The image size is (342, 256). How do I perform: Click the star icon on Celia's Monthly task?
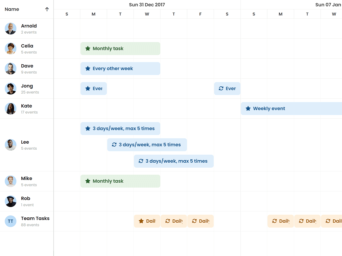tap(88, 48)
